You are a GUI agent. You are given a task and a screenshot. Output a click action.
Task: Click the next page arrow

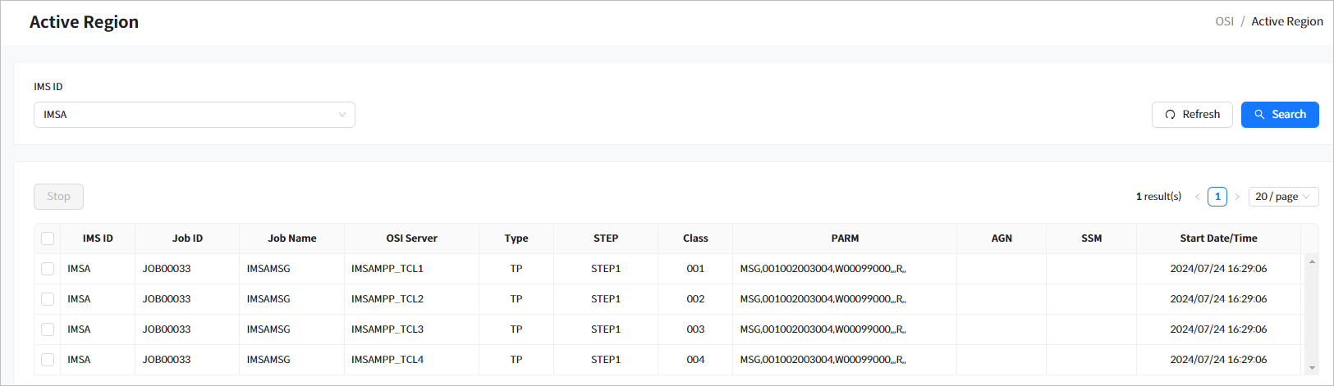[x=1237, y=197]
